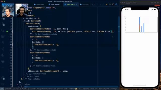The width and height of the screenshot is (161, 90).
Task: Show additional views ellipsis in activity bar
Action: click(3, 67)
